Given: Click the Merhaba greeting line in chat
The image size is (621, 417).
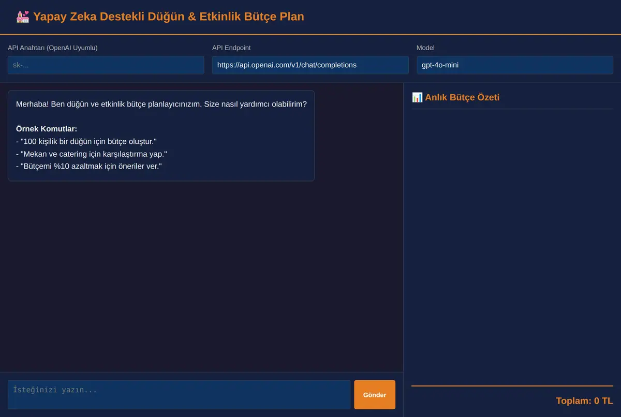Looking at the screenshot, I should click(x=161, y=104).
